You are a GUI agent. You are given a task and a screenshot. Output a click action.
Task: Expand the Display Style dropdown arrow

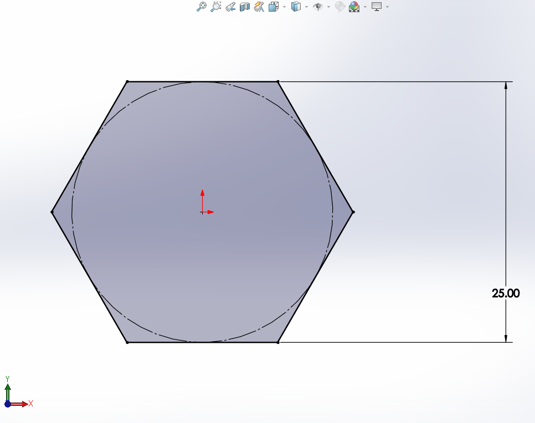(x=306, y=7)
